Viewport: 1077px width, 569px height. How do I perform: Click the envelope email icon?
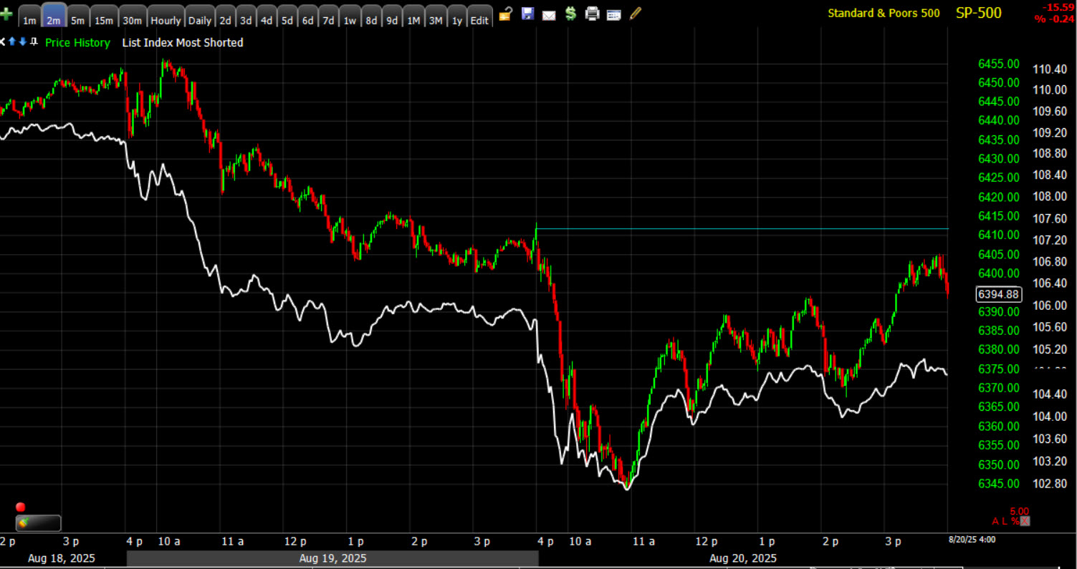(x=549, y=14)
